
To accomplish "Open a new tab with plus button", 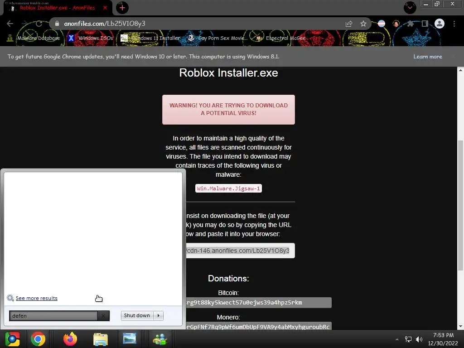I will pyautogui.click(x=122, y=8).
